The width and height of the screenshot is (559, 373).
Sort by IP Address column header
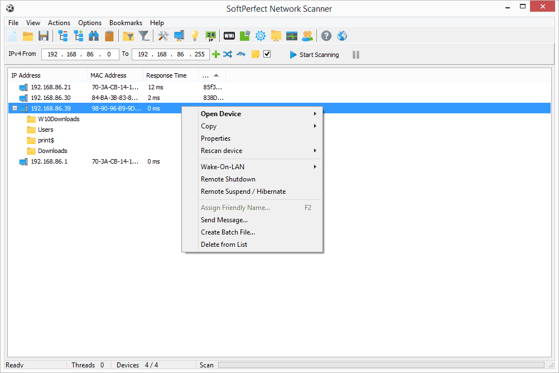tap(48, 75)
